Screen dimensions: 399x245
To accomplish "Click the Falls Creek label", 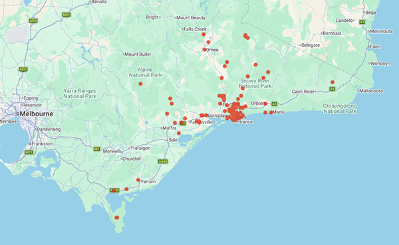I will pos(195,29).
